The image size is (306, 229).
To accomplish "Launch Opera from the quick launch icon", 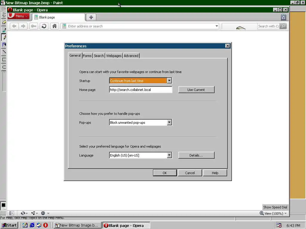I will click(45, 225).
